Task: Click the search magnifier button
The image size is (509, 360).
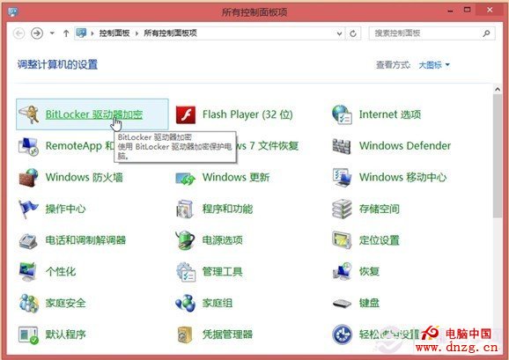Action: pyautogui.click(x=486, y=33)
